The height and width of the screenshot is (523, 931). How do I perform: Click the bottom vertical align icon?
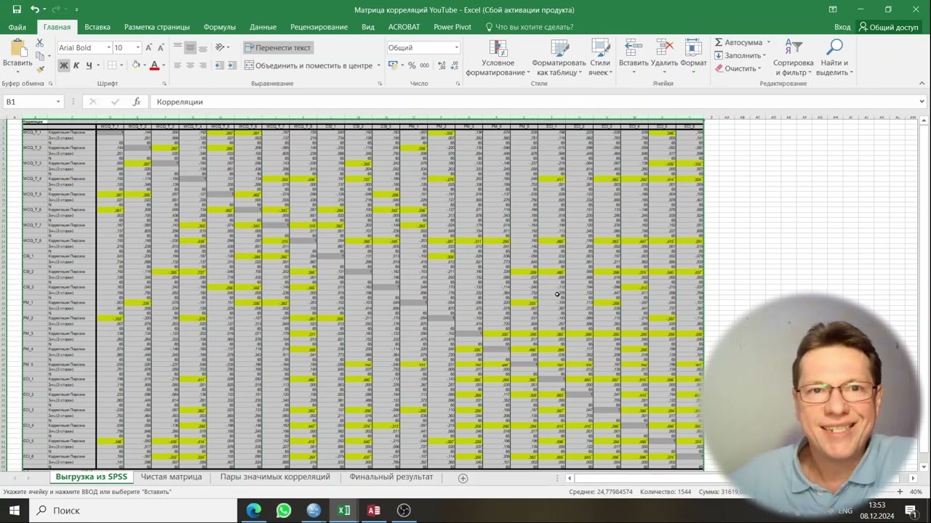click(202, 47)
